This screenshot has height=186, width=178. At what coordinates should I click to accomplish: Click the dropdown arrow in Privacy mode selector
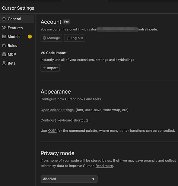click(x=93, y=179)
